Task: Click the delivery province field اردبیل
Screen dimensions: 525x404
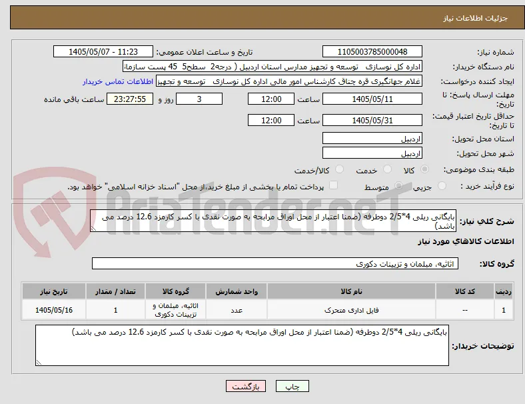Action: click(372, 138)
